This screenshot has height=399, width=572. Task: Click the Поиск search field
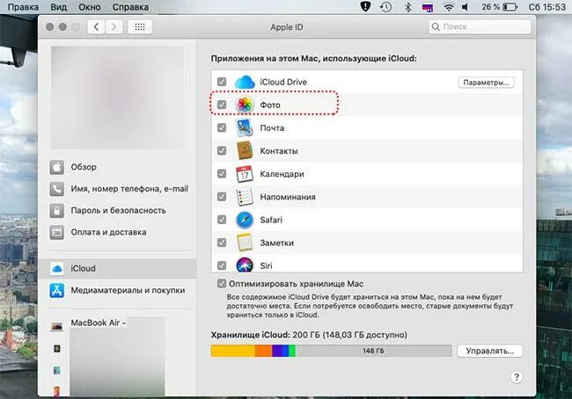(480, 27)
